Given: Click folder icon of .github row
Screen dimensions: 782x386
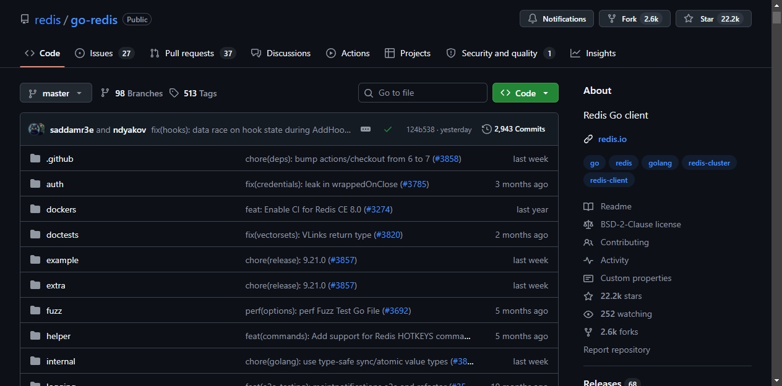Looking at the screenshot, I should pos(35,159).
